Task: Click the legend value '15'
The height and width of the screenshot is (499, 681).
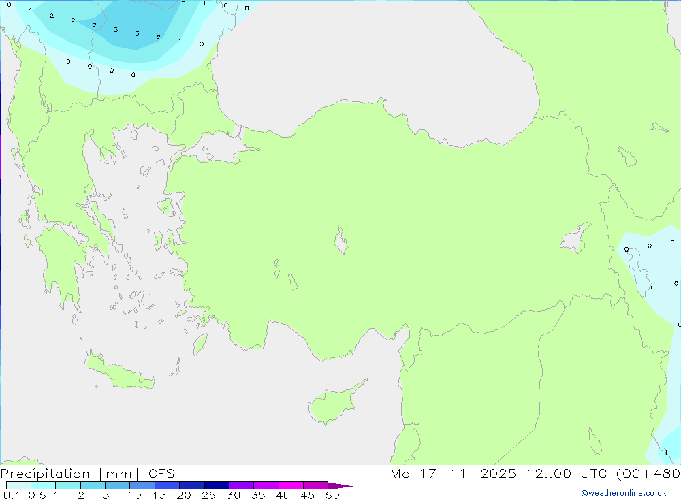Action: (159, 495)
